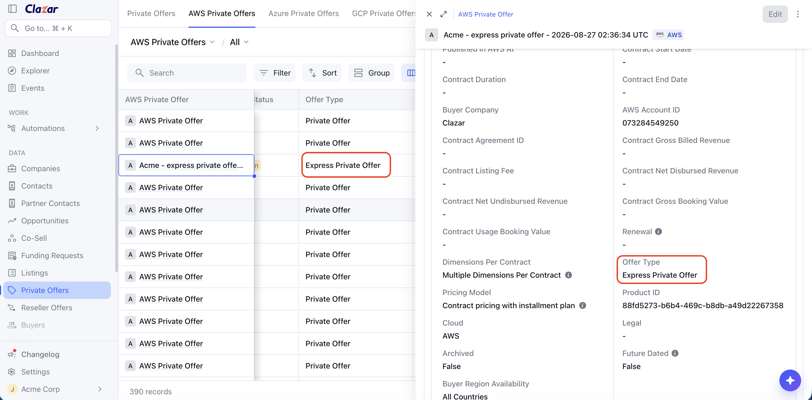Show info tooltip for Pricing Model
Viewport: 812px width, 400px height.
click(x=583, y=305)
